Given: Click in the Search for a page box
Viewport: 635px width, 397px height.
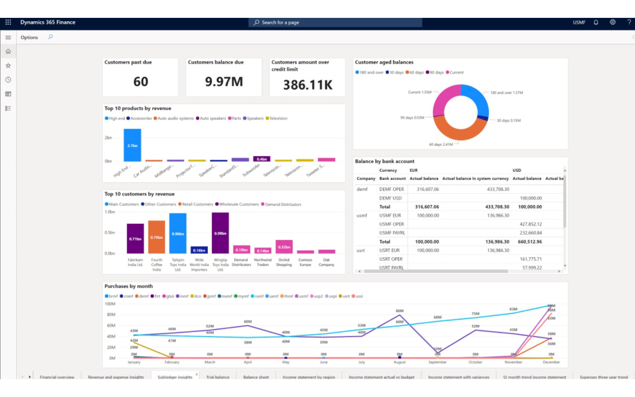Looking at the screenshot, I should (335, 22).
